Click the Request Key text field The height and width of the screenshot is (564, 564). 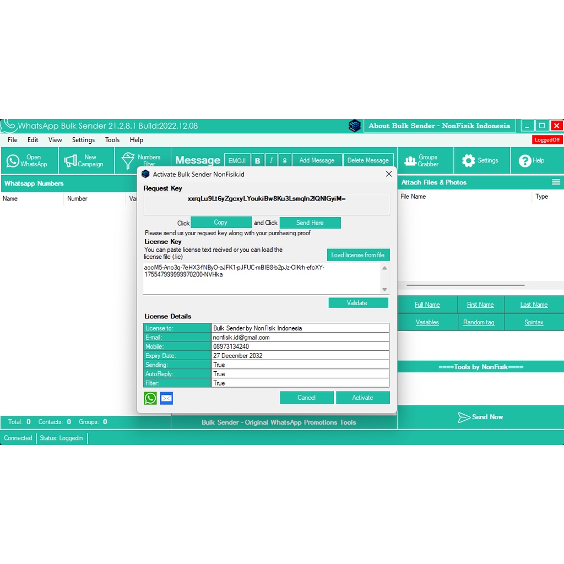(267, 204)
